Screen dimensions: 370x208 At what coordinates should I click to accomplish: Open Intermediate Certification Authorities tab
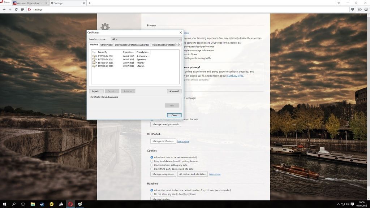click(132, 45)
